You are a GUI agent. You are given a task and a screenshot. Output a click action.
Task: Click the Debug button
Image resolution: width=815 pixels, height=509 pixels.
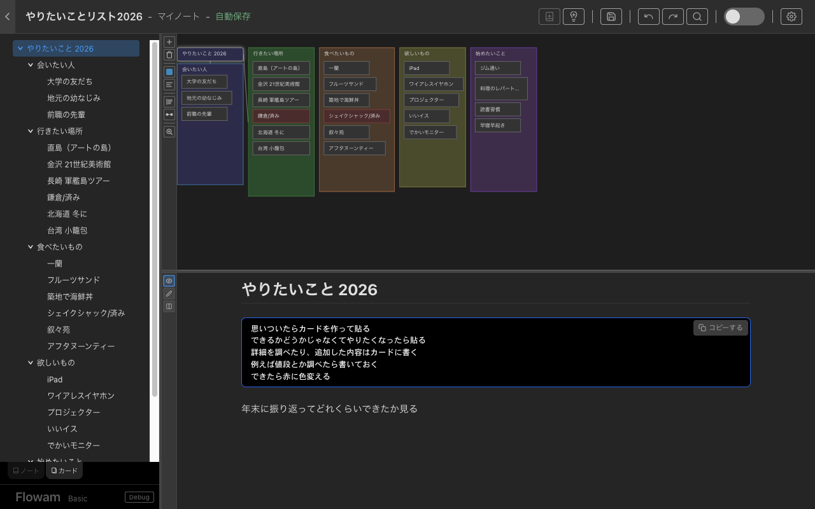pos(139,498)
